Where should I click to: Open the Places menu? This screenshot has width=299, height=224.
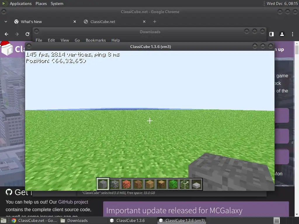click(41, 3)
